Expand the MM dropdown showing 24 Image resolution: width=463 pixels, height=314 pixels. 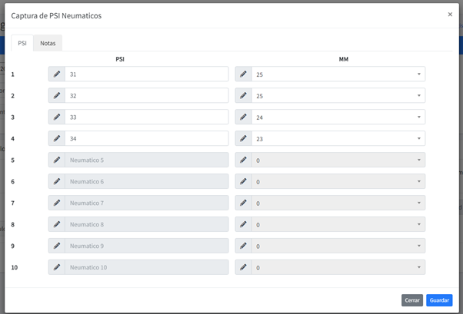coord(338,117)
